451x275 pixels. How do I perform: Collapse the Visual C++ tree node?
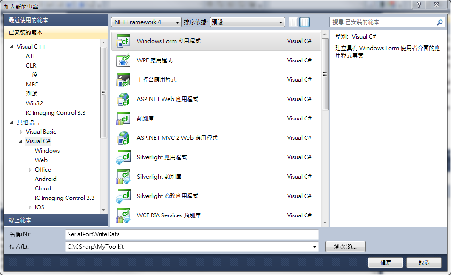[11, 47]
